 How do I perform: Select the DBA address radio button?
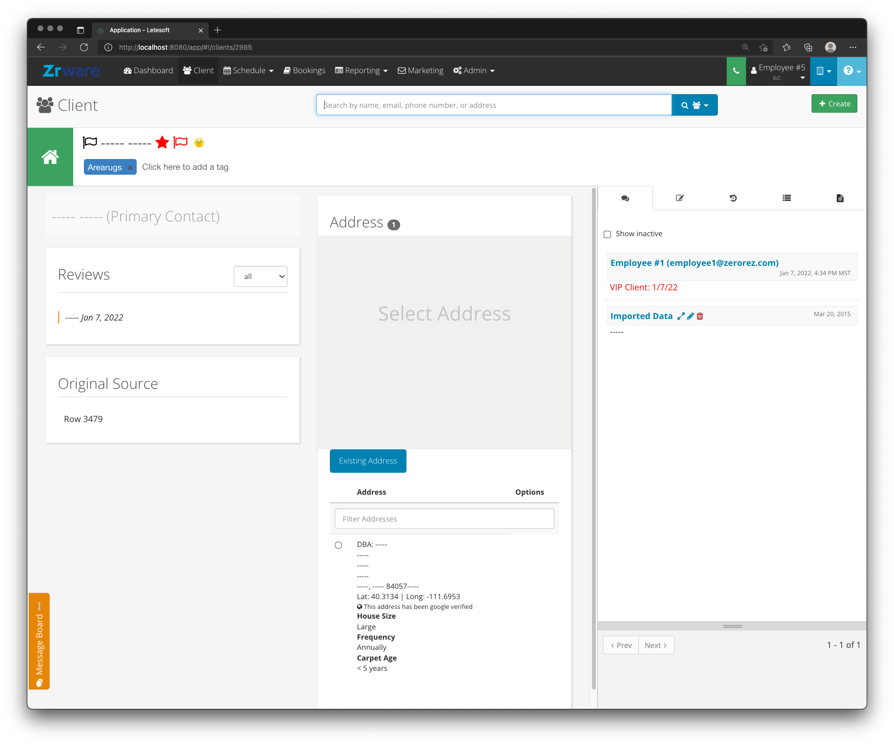tap(339, 545)
